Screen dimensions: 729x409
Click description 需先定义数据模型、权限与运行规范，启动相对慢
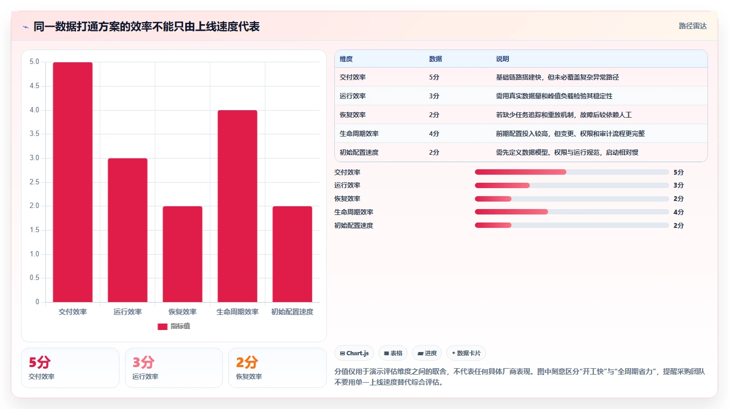click(567, 153)
